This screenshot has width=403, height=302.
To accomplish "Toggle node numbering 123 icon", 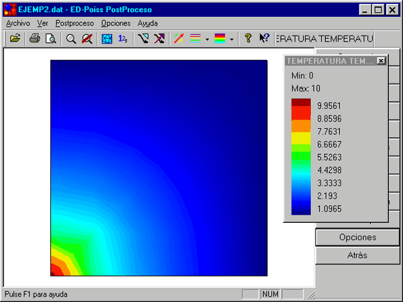I will (123, 38).
